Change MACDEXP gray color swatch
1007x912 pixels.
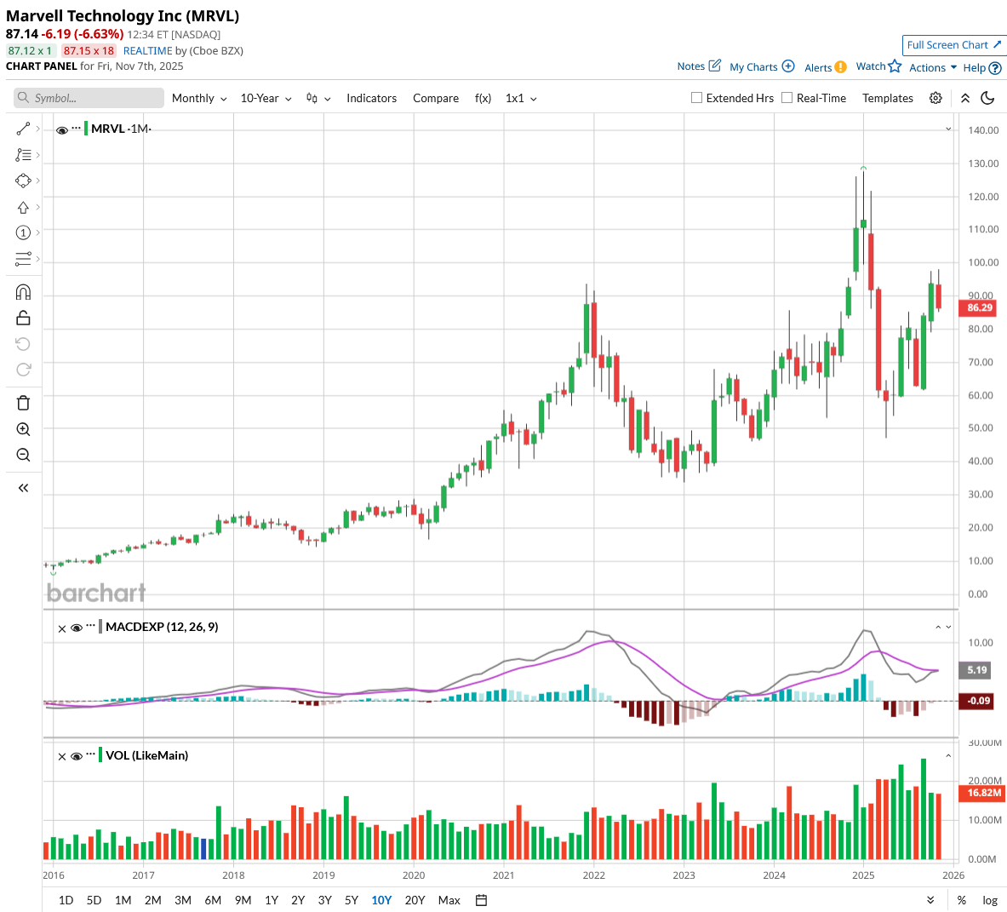pyautogui.click(x=100, y=627)
